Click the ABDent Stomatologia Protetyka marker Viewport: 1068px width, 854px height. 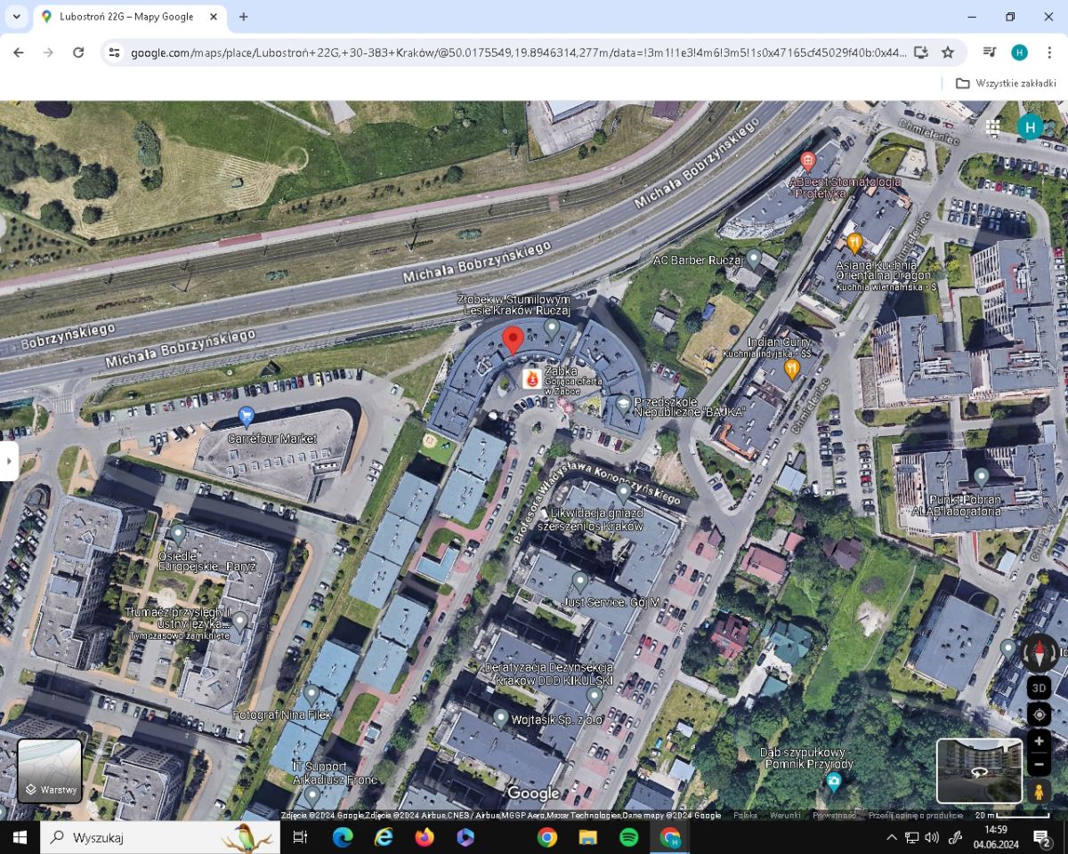pos(808,161)
